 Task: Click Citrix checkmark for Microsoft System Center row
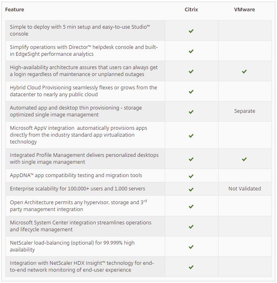[x=191, y=227]
